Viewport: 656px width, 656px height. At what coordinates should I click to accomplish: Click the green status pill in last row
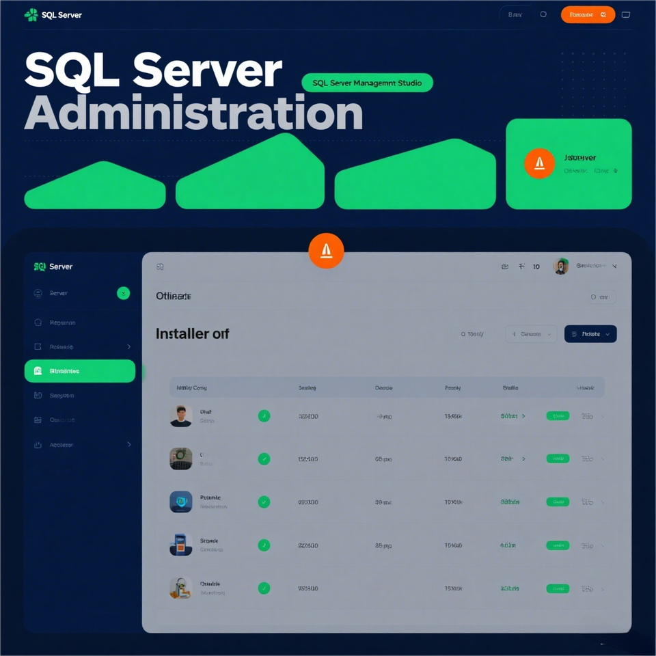coord(558,588)
